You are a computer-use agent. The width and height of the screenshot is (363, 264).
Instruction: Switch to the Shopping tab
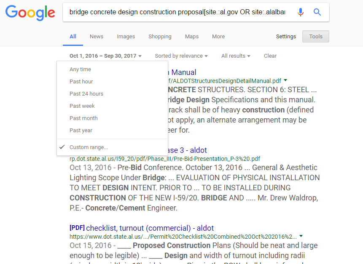(160, 37)
